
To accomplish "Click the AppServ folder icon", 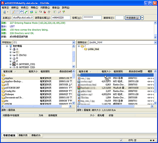I will [x=3, y=78].
